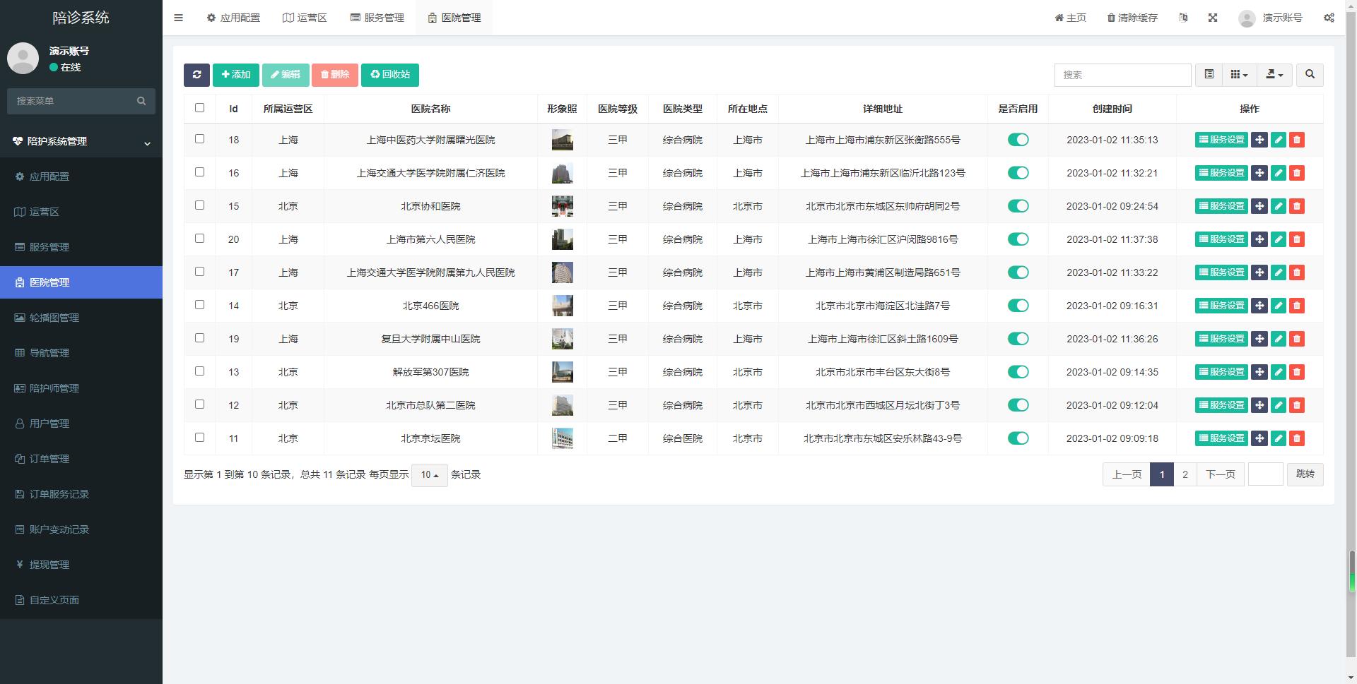1357x684 pixels.
Task: Click the 回收站 recycle bin button
Action: point(390,75)
